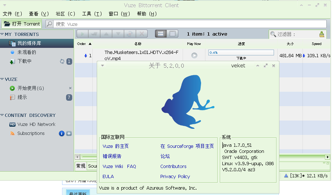Click the filter field labeled 过滤器

297,34
